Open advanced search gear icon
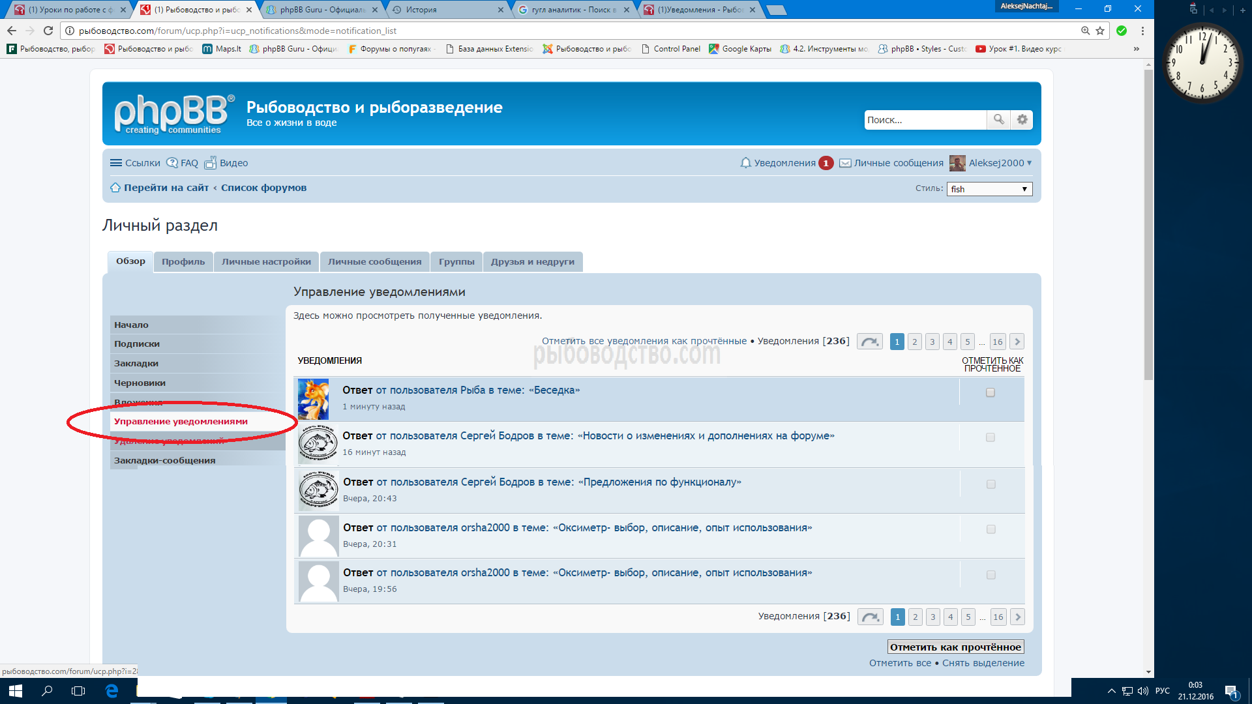This screenshot has width=1252, height=704. tap(1022, 120)
